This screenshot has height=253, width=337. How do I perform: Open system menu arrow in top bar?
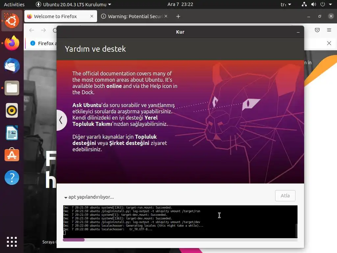click(330, 4)
